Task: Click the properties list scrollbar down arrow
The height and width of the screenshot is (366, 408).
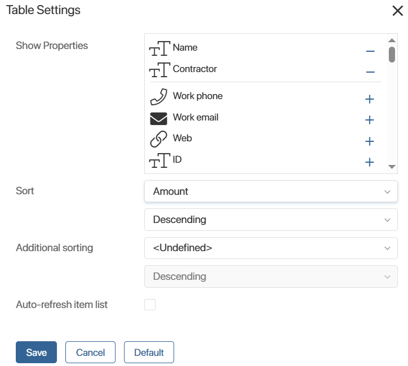Action: pos(392,167)
